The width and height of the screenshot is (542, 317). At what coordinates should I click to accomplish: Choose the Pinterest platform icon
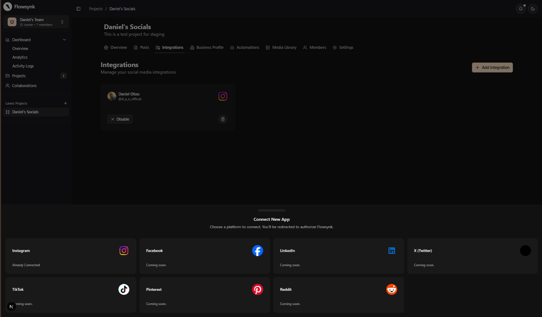coord(257,289)
